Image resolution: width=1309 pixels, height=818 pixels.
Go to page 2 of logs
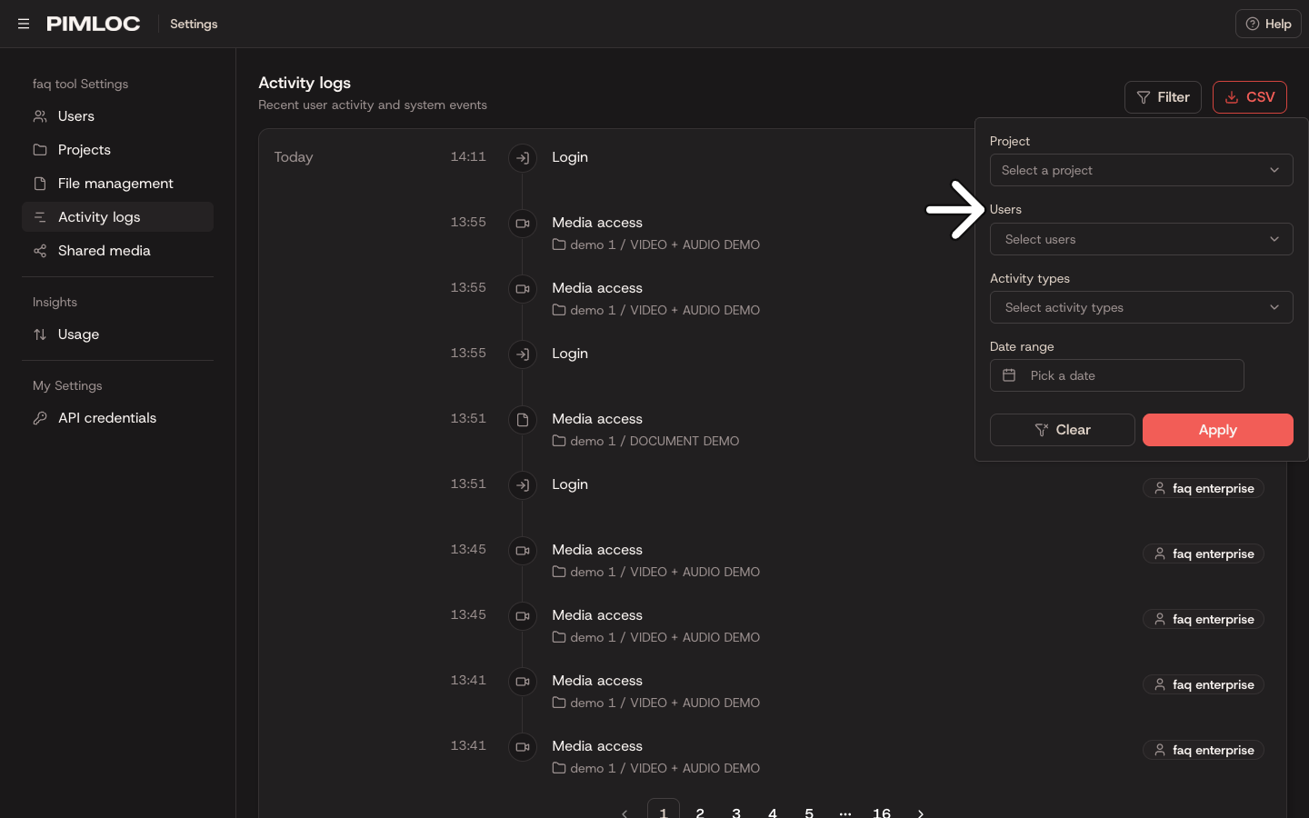point(700,812)
